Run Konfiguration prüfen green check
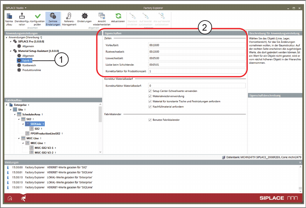 point(38,16)
